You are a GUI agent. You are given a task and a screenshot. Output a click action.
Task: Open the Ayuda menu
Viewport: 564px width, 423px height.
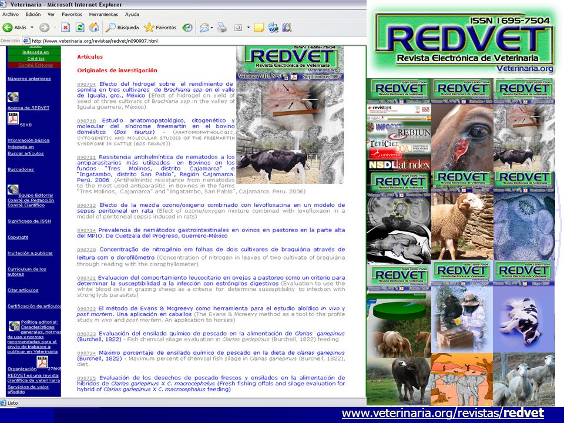[132, 14]
